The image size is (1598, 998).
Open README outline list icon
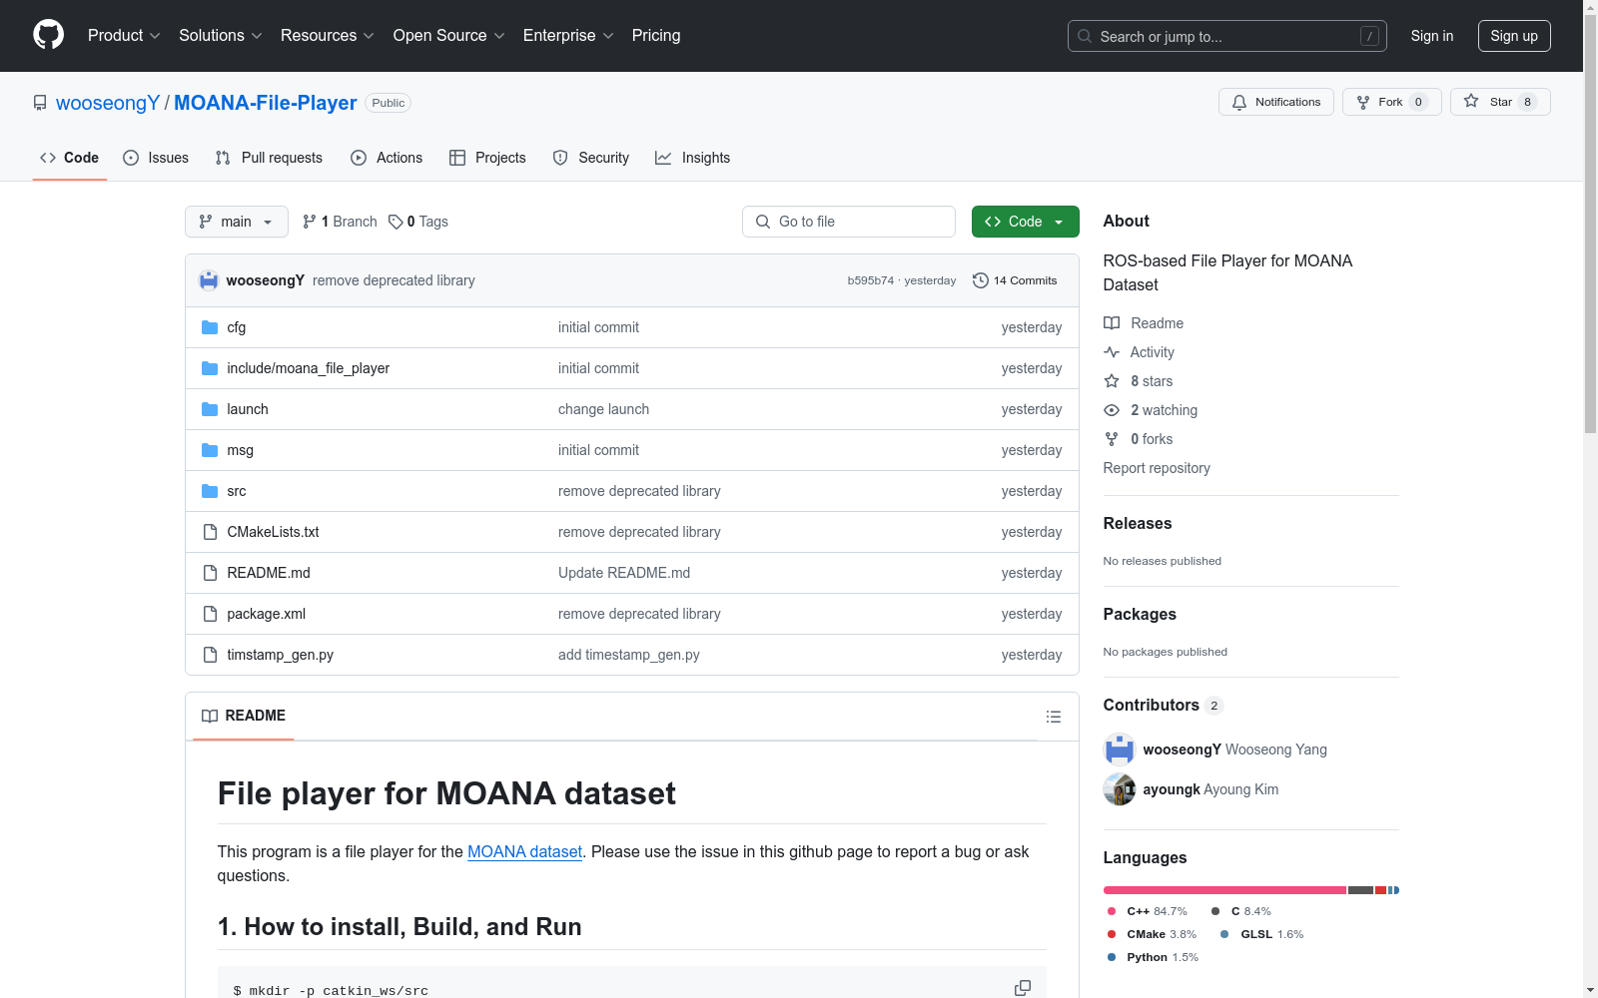pos(1054,717)
